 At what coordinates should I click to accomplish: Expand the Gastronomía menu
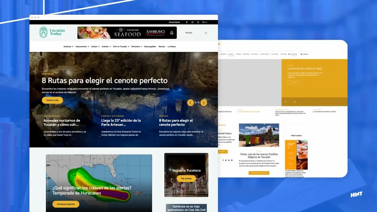(x=82, y=47)
